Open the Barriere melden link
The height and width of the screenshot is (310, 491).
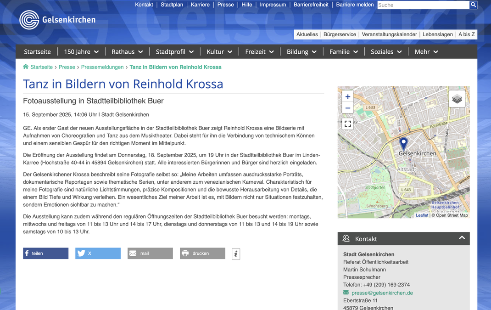[x=355, y=5]
